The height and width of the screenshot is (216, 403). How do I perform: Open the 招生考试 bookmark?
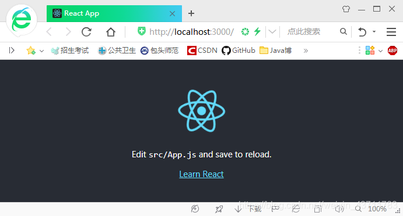point(70,51)
